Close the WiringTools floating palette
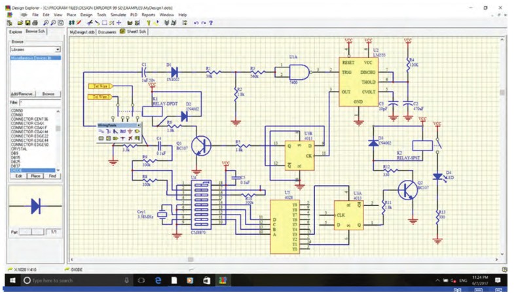This screenshot has height=295, width=516. [139, 126]
